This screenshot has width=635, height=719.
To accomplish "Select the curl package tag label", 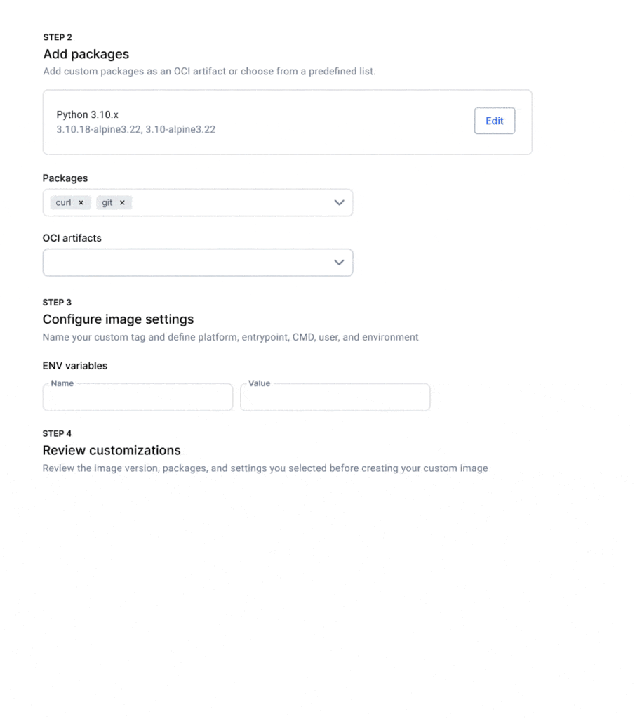I will 63,203.
